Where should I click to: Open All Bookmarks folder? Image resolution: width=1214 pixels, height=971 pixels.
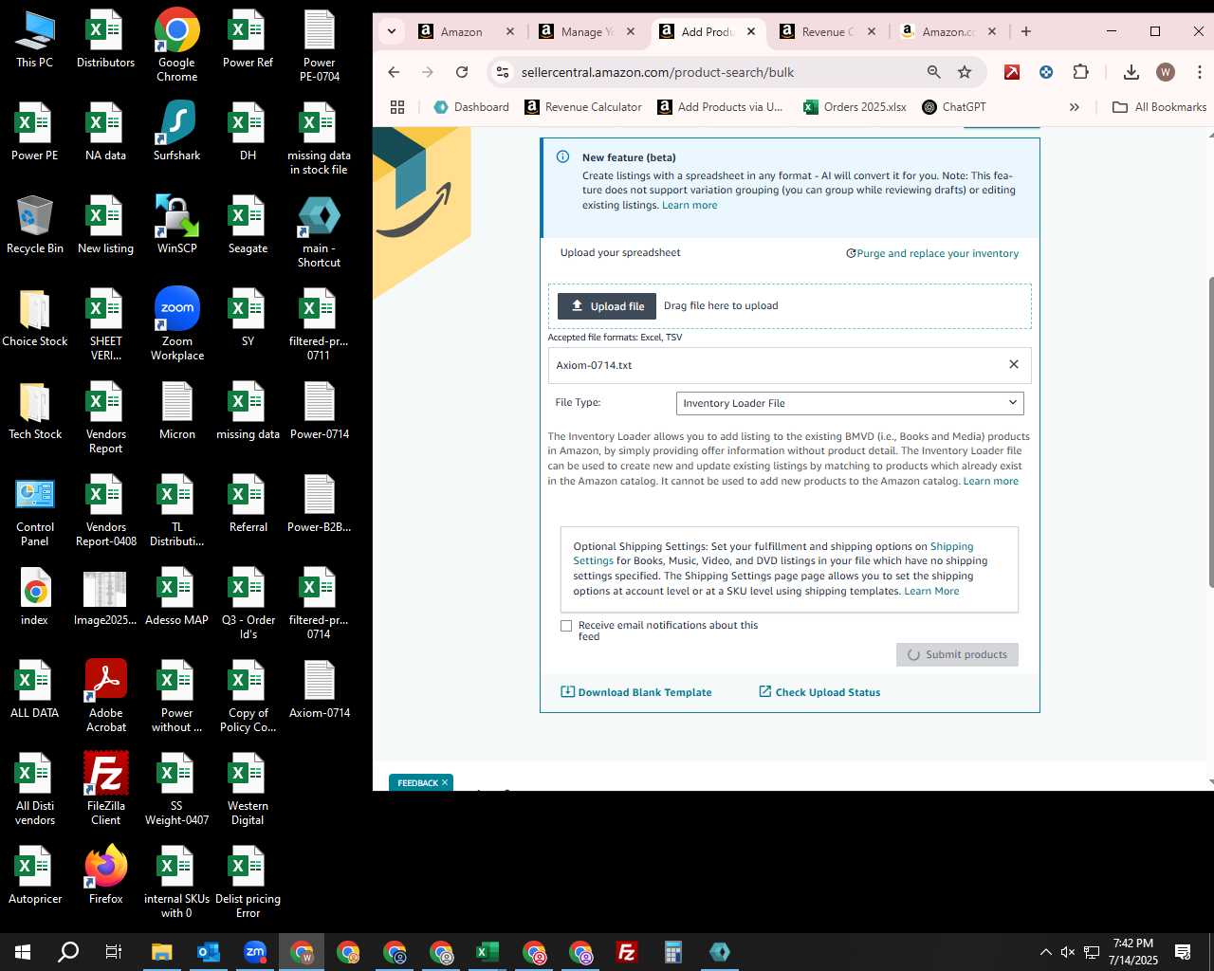[x=1159, y=107]
